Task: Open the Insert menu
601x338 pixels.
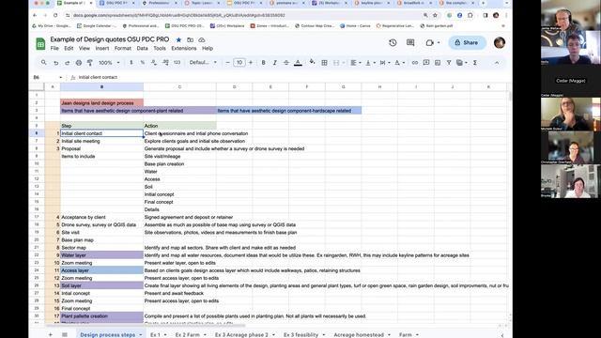Action: pyautogui.click(x=102, y=48)
